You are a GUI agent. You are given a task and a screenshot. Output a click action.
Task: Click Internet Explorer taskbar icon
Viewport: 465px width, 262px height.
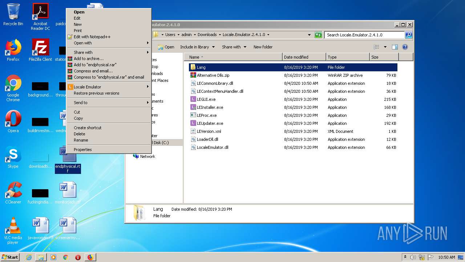29,257
